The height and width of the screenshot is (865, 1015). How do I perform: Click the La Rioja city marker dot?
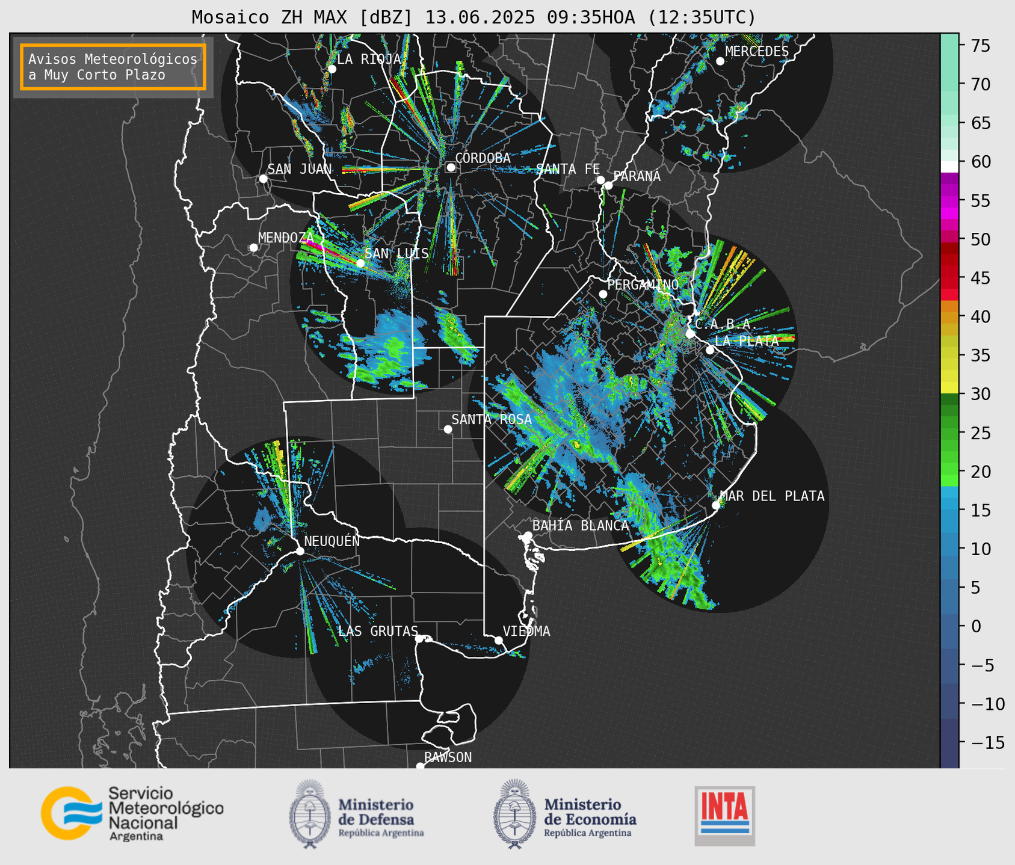(332, 69)
